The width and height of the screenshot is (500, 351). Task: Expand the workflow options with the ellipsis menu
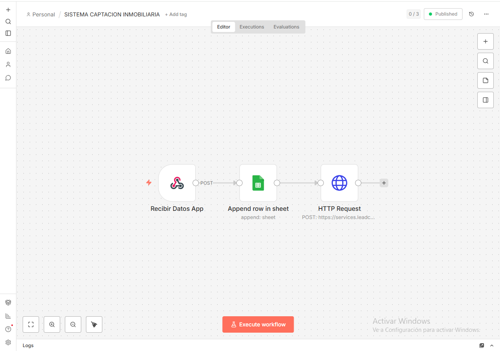486,14
